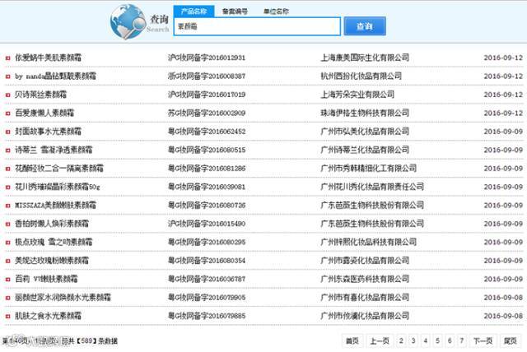Open product by nanda晶钻氨基酸素颜霜

pyautogui.click(x=55, y=76)
